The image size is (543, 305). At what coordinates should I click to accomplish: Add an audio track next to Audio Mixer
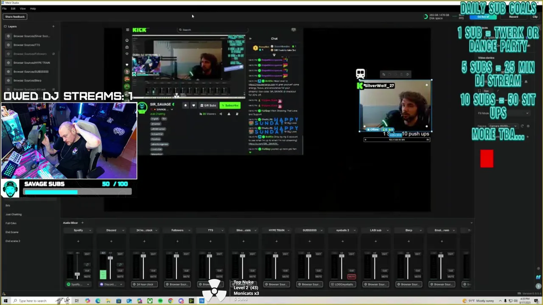(82, 223)
